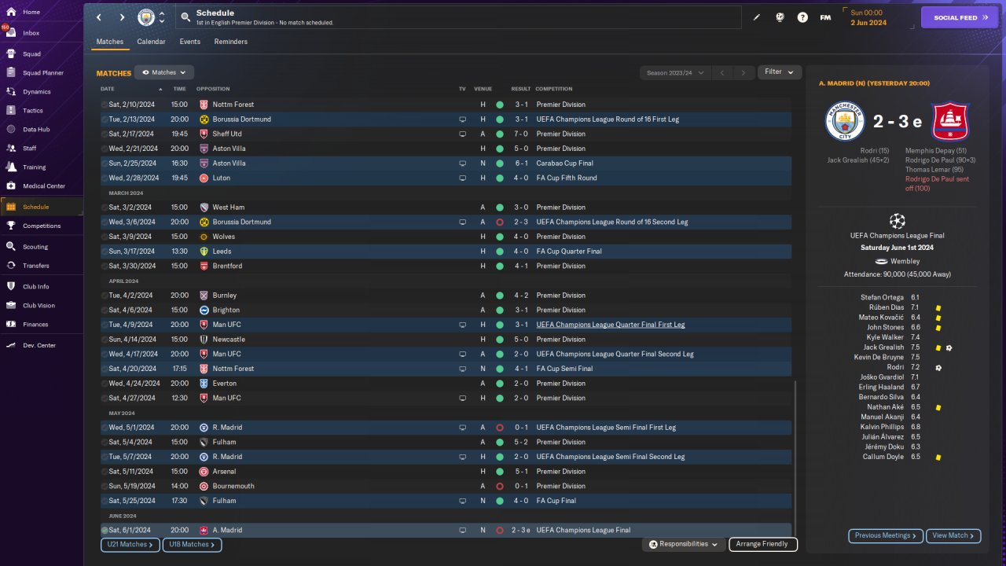This screenshot has width=1006, height=566.
Task: Open the Matches view dropdown
Action: 163,72
